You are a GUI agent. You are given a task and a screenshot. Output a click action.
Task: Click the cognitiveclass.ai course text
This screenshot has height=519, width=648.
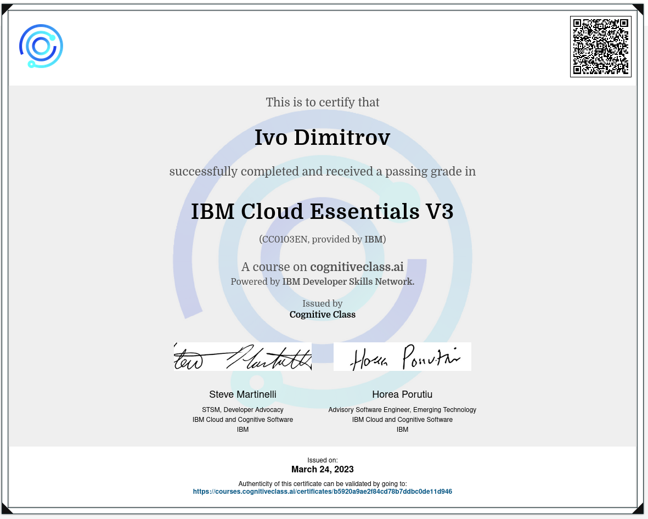click(x=357, y=267)
